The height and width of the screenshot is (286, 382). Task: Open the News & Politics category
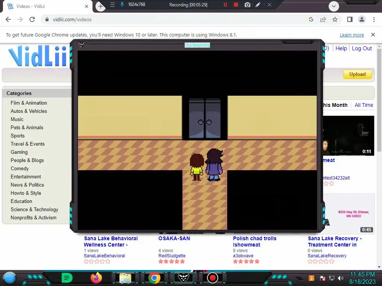tap(27, 185)
